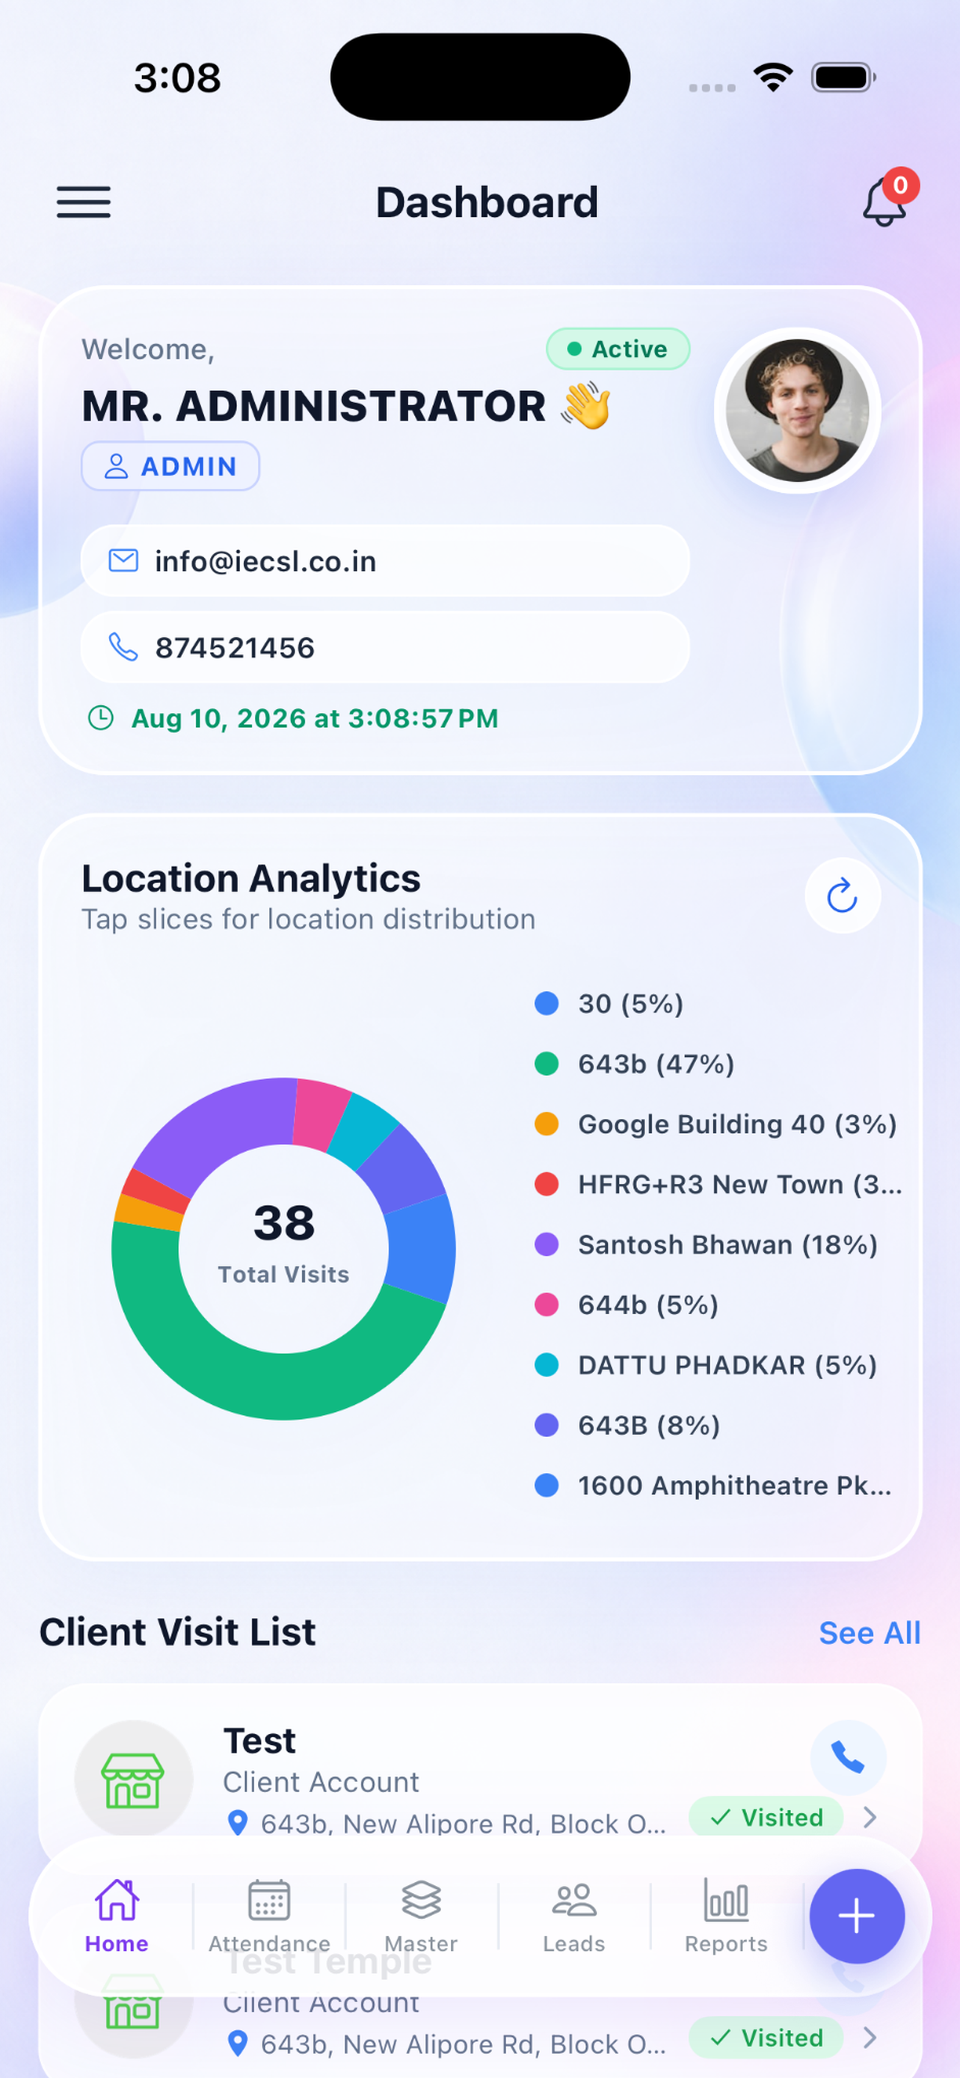Viewport: 960px width, 2078px height.
Task: Tap the ADMIN role badge
Action: [x=171, y=466]
